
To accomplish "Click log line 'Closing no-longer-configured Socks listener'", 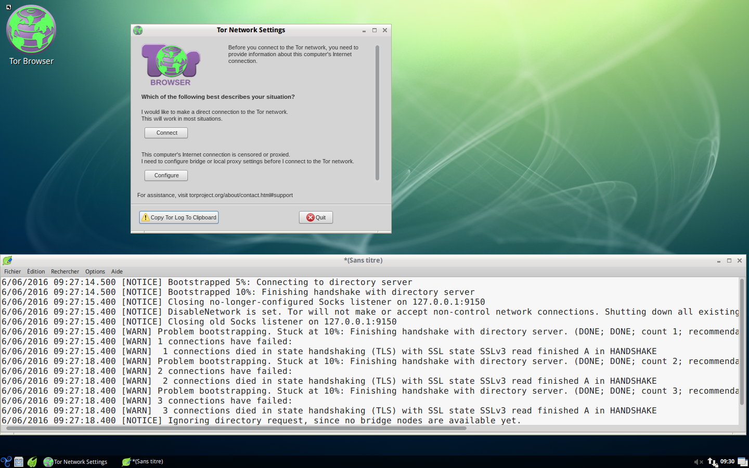I will click(243, 302).
